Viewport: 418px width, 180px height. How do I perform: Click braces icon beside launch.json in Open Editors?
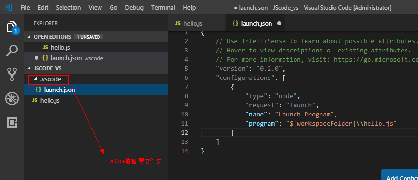tap(45, 58)
